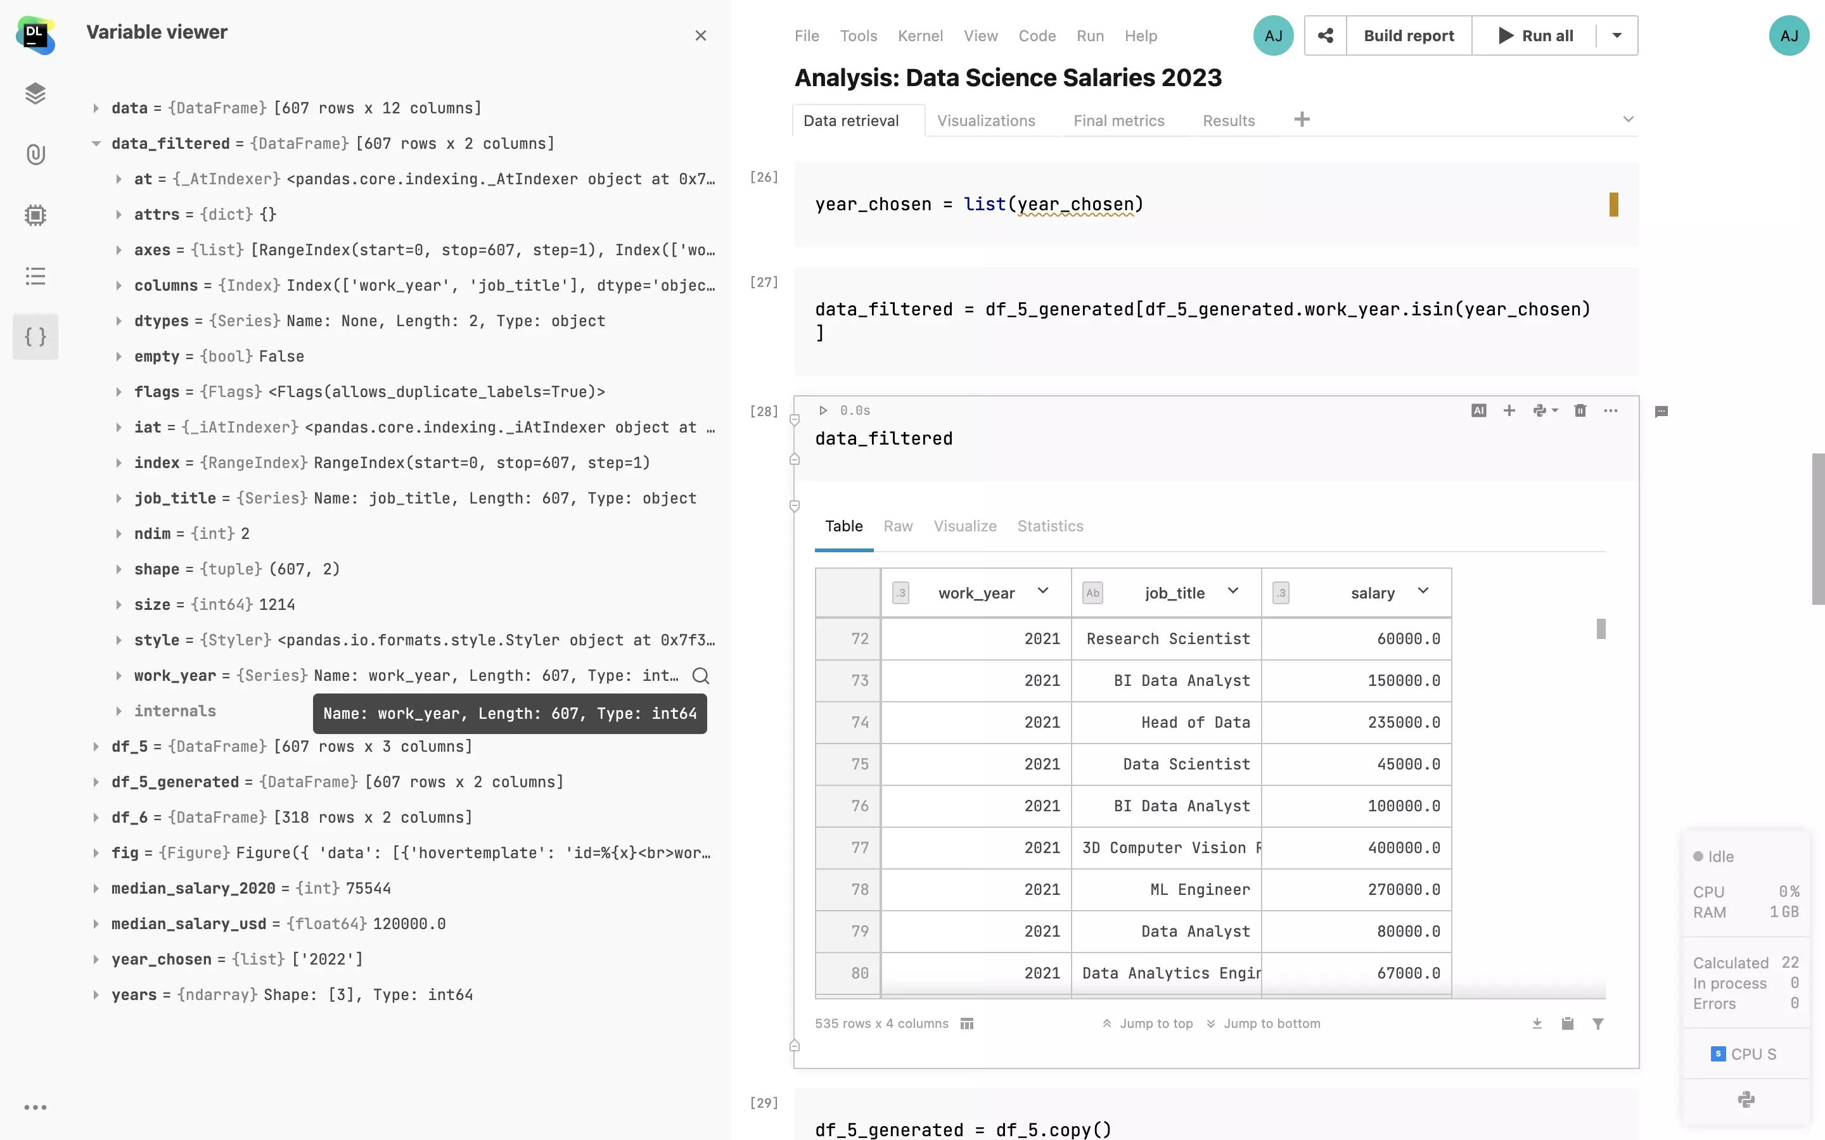The height and width of the screenshot is (1140, 1825).
Task: Open the Run all dropdown arrow
Action: 1617,35
